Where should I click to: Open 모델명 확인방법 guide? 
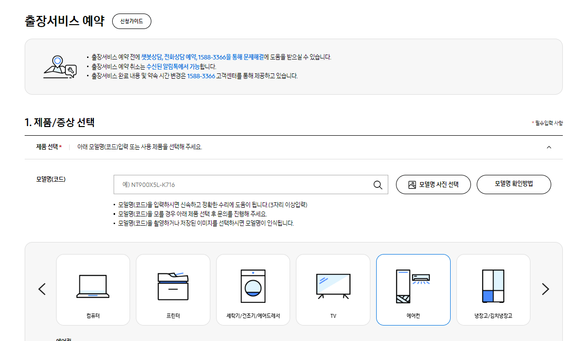point(513,184)
